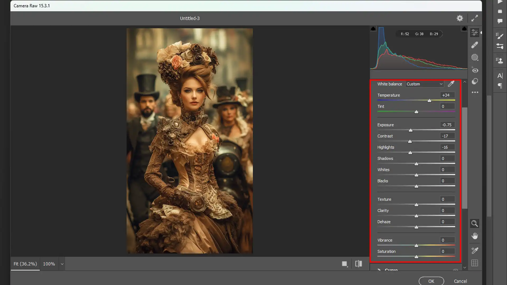
Task: Toggle the grid overlay icon
Action: (x=475, y=263)
